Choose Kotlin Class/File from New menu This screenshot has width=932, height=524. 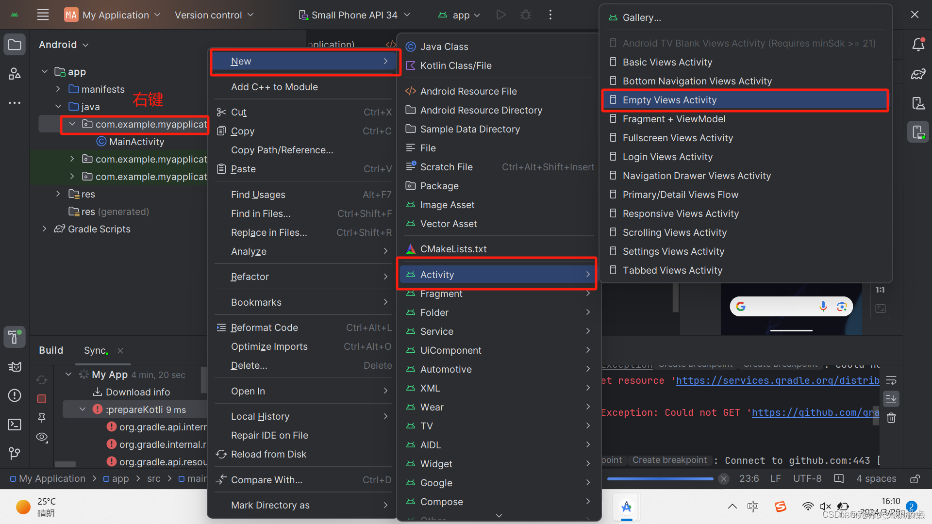coord(455,65)
